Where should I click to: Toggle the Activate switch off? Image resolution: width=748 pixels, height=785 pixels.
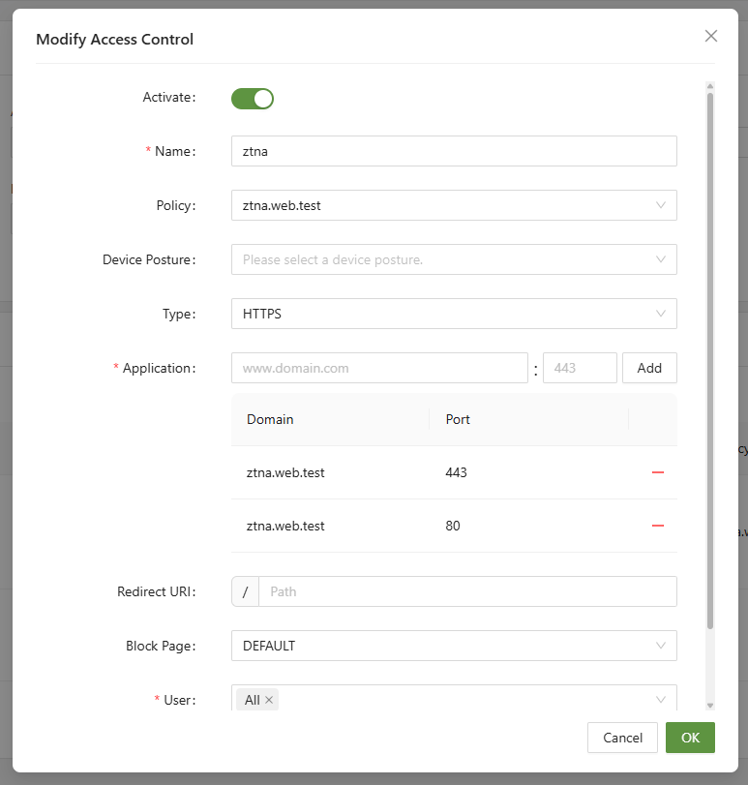coord(253,98)
